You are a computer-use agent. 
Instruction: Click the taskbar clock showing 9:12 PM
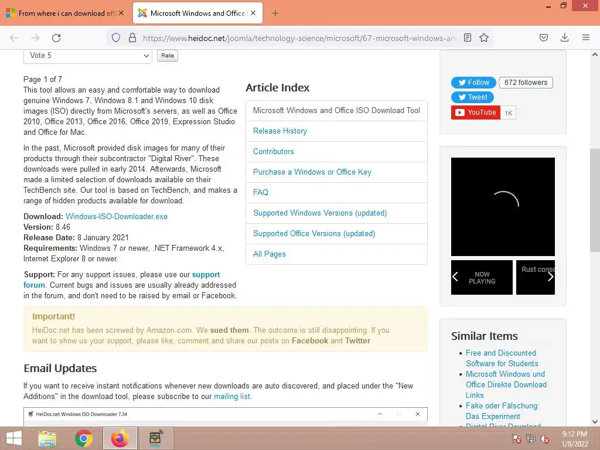click(574, 438)
